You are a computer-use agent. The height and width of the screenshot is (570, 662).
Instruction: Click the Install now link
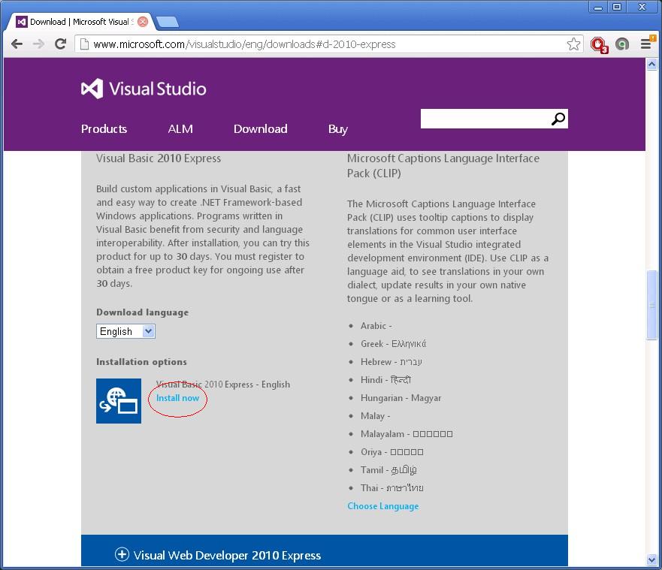(178, 398)
